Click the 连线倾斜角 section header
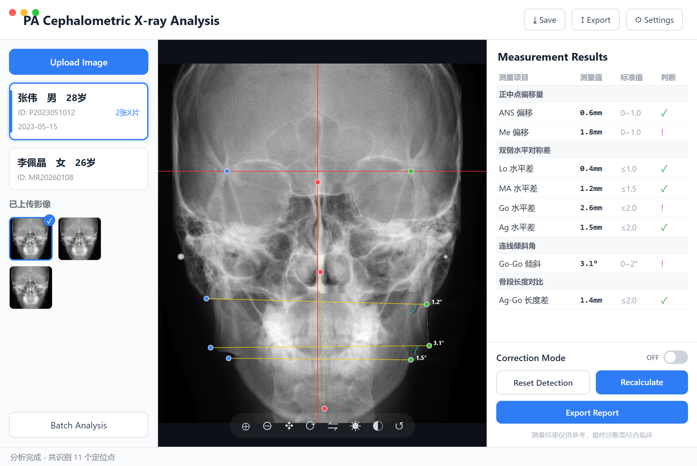Screen dimensions: 697x466 (592, 246)
